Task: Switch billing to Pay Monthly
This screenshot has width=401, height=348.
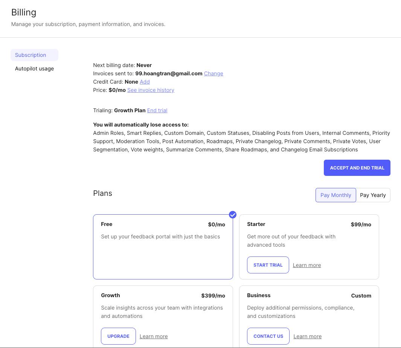Action: tap(335, 195)
